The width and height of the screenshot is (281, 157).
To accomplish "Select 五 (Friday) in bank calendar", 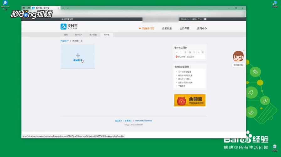I will pyautogui.click(x=194, y=52).
